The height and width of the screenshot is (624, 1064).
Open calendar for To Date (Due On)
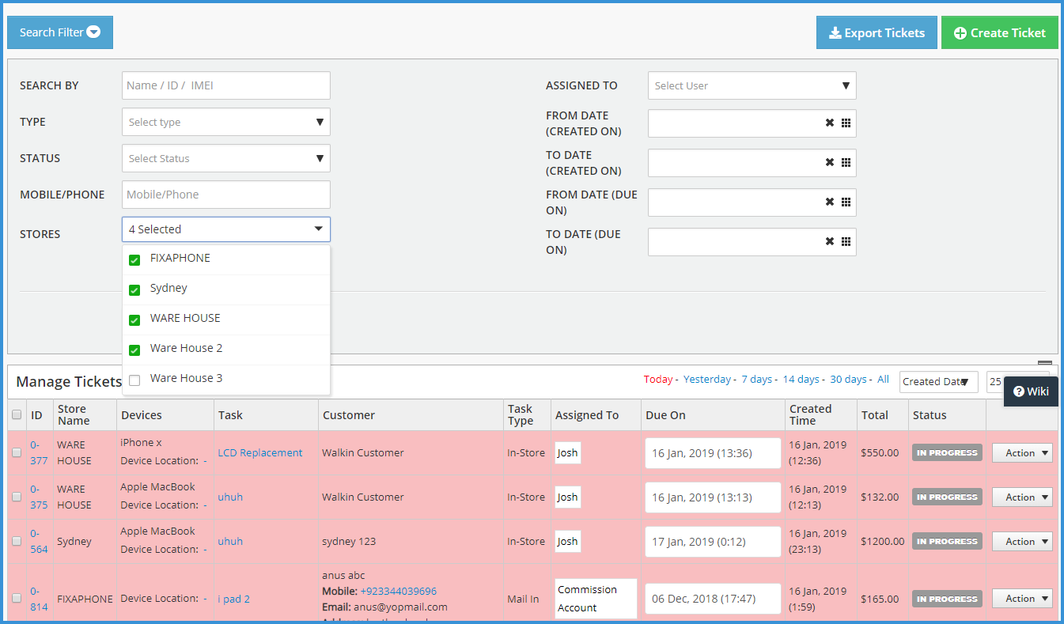846,242
